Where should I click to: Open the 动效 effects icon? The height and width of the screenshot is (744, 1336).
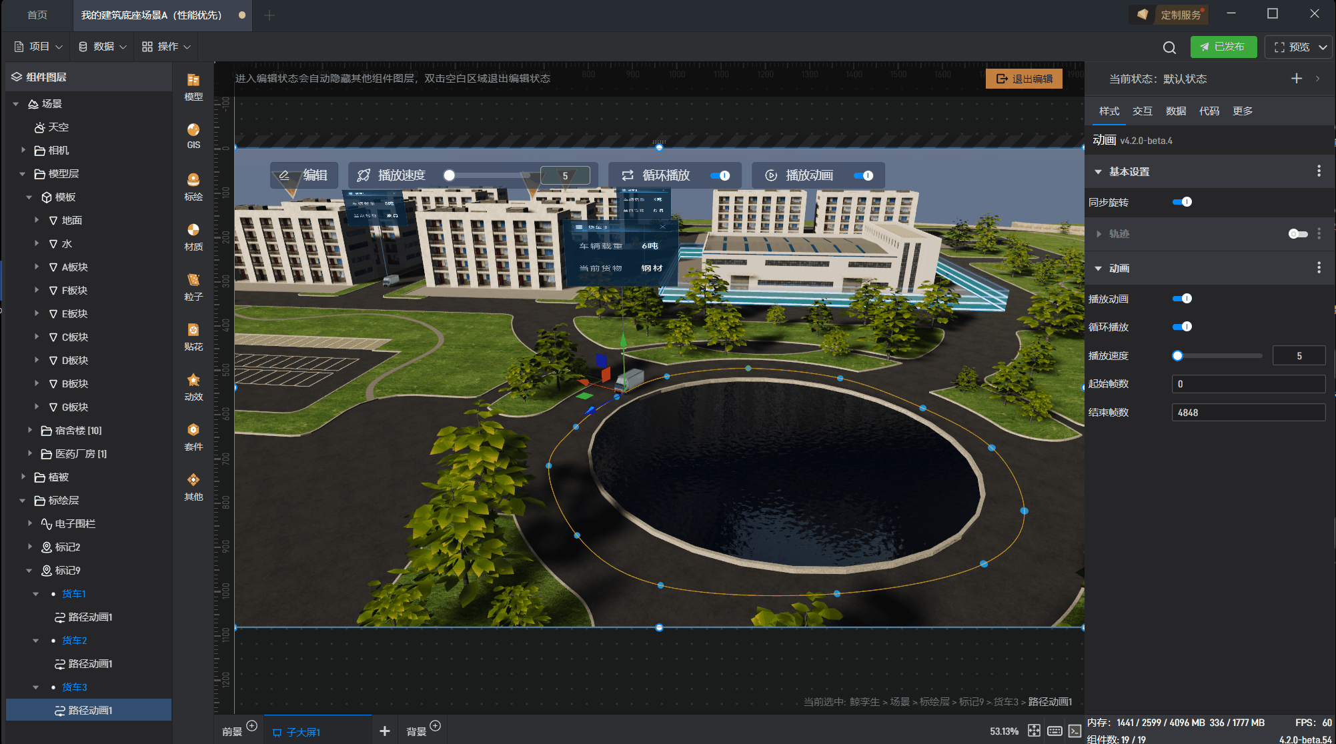tap(193, 387)
